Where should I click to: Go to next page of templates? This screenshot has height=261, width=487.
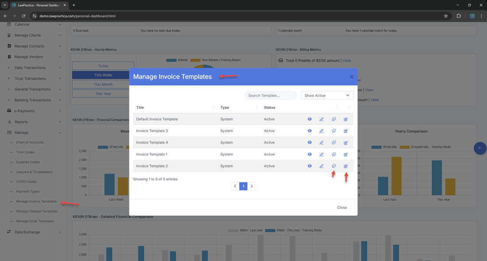pos(251,187)
